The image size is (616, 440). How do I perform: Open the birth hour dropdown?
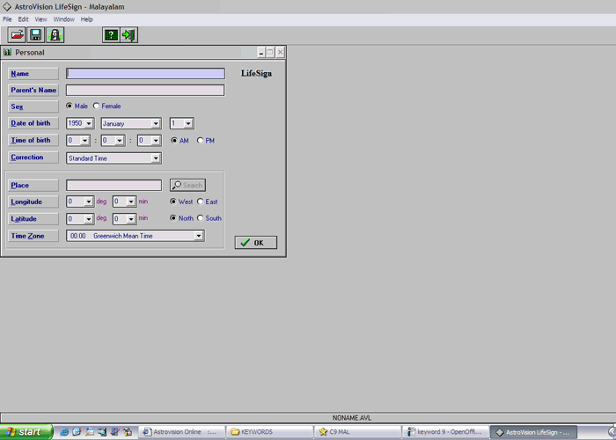click(x=84, y=140)
